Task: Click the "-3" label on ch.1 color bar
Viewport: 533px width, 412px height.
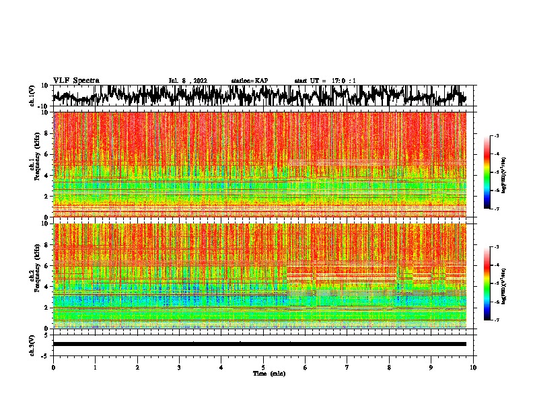Action: (496, 136)
